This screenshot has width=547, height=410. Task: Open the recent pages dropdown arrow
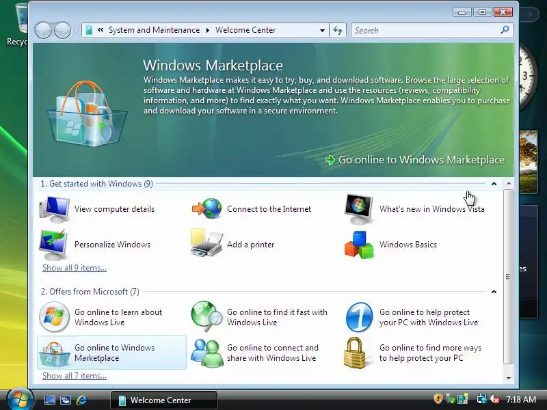76,30
